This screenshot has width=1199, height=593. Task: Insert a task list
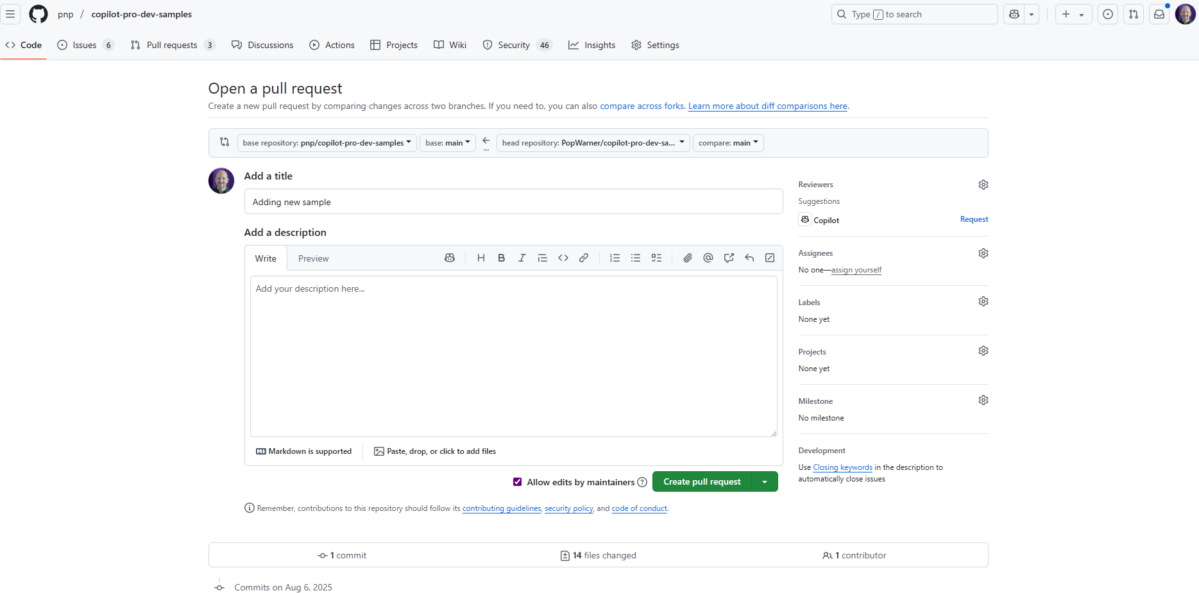click(x=656, y=258)
